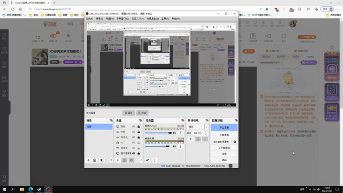This screenshot has height=193, width=343.
Task: Open the transition type dropdown
Action: click(x=197, y=127)
